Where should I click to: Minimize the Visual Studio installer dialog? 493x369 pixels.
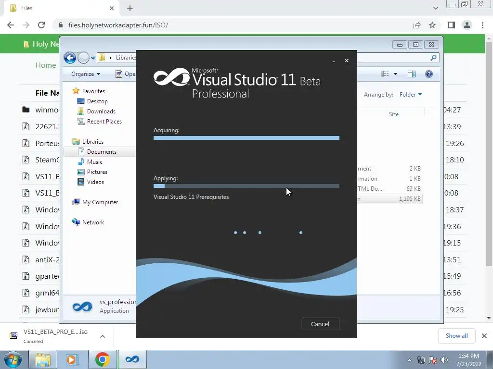[334, 61]
